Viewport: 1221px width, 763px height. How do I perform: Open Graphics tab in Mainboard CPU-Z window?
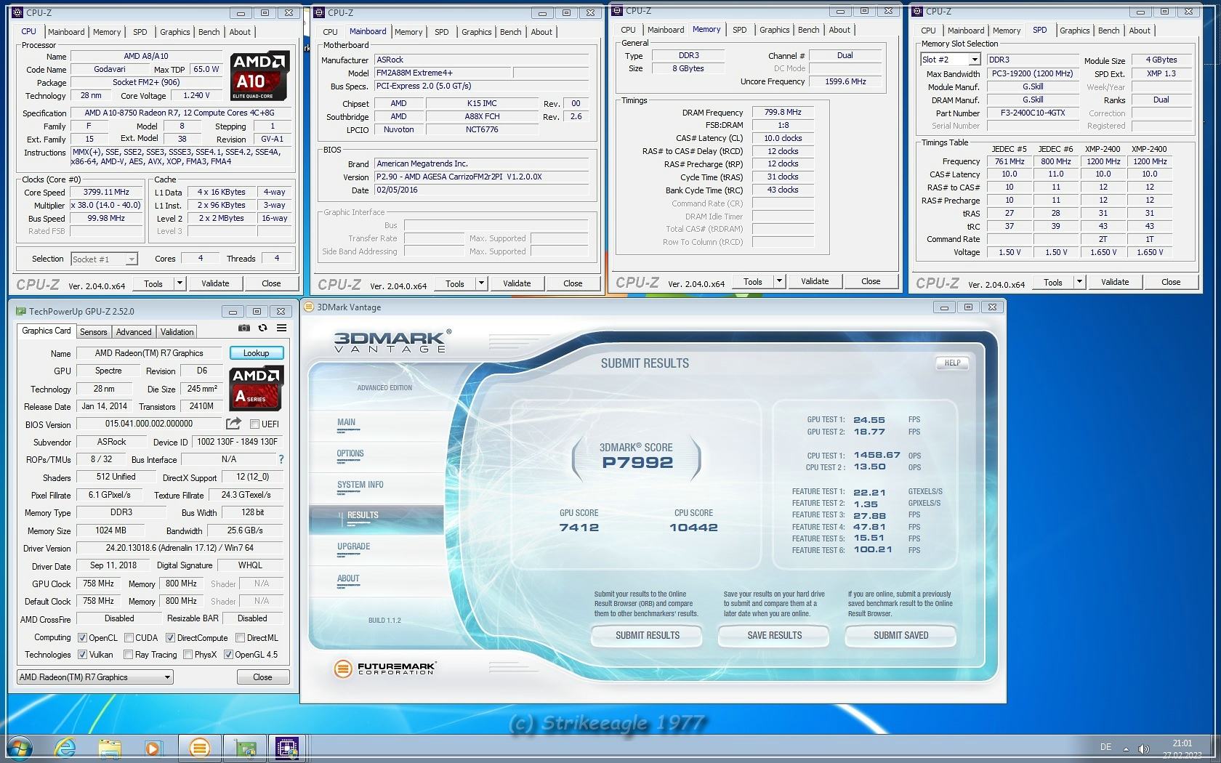(x=476, y=32)
